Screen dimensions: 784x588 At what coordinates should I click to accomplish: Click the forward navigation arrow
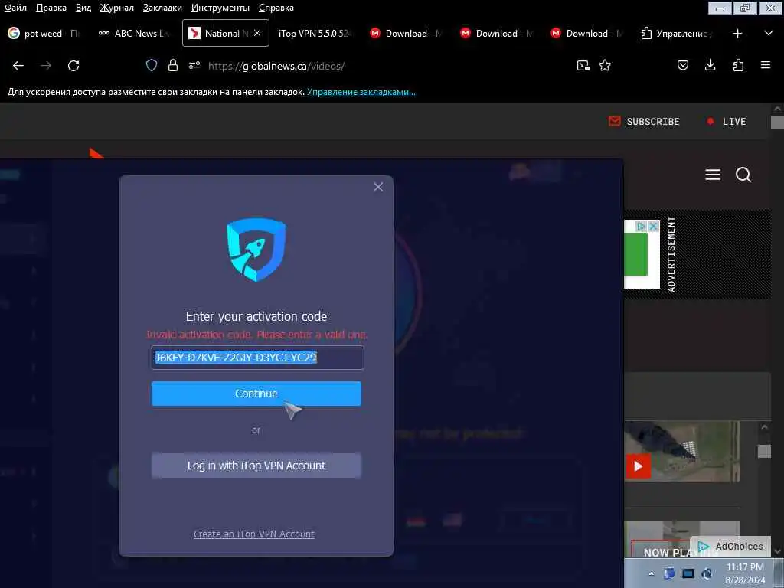pyautogui.click(x=46, y=66)
